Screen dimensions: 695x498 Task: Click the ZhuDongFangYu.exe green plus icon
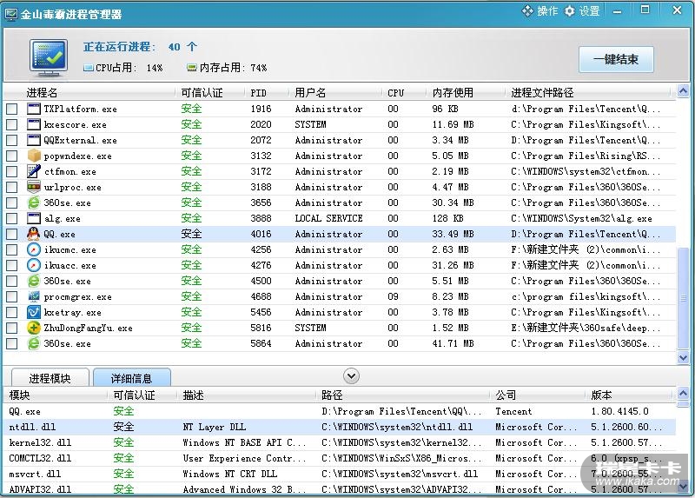point(34,328)
